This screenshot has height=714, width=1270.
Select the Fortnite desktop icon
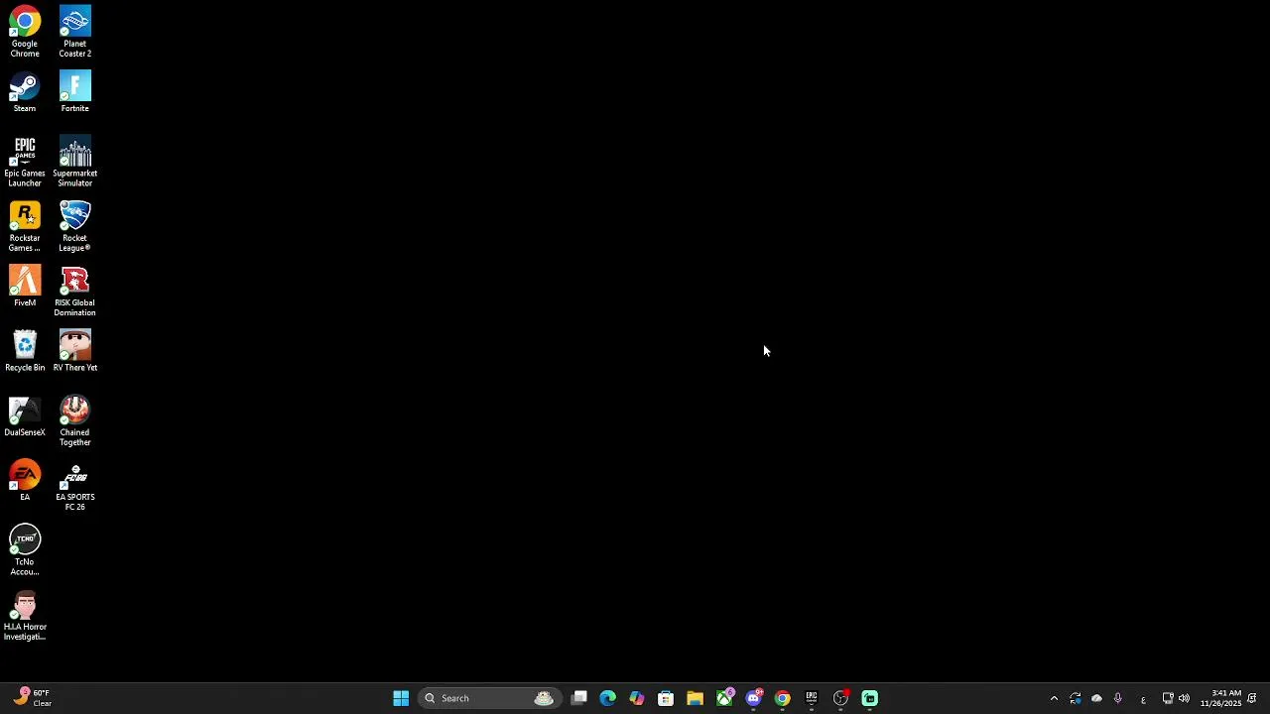click(74, 92)
